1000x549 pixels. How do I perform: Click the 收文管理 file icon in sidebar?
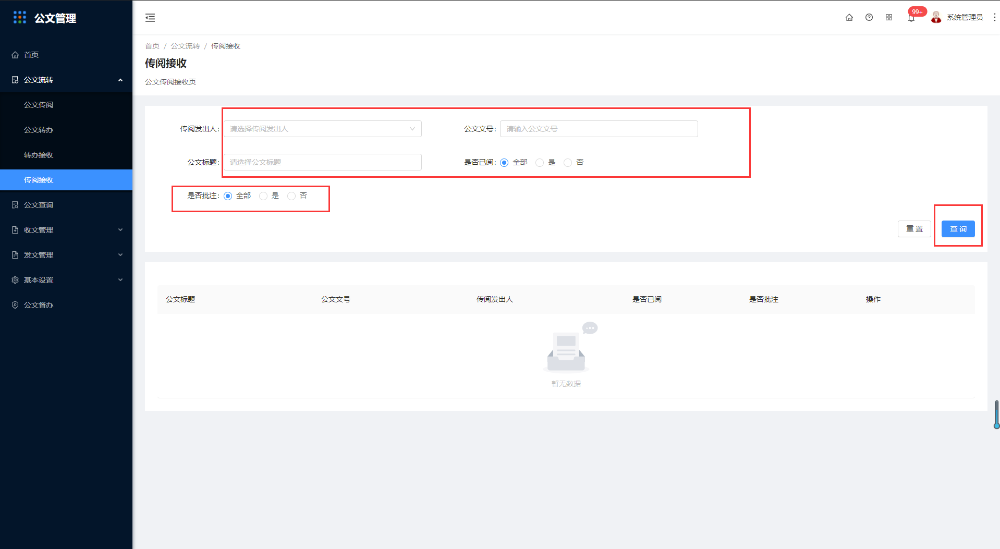15,230
